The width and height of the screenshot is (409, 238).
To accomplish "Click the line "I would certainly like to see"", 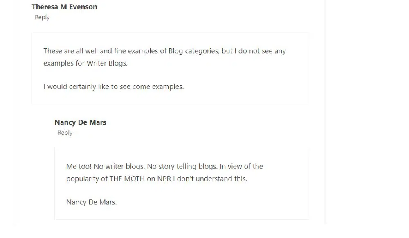I will coord(113,87).
